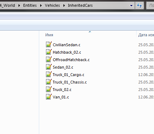This screenshot has width=154, height=134.
Task: Click the date of Sedan_02.c
Action: click(146, 67)
